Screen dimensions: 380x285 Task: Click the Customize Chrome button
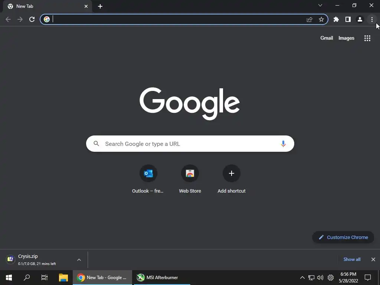[343, 237]
